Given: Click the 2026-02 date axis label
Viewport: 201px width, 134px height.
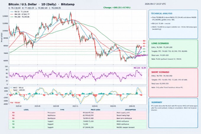Looking at the screenshot, I should click(x=95, y=106).
